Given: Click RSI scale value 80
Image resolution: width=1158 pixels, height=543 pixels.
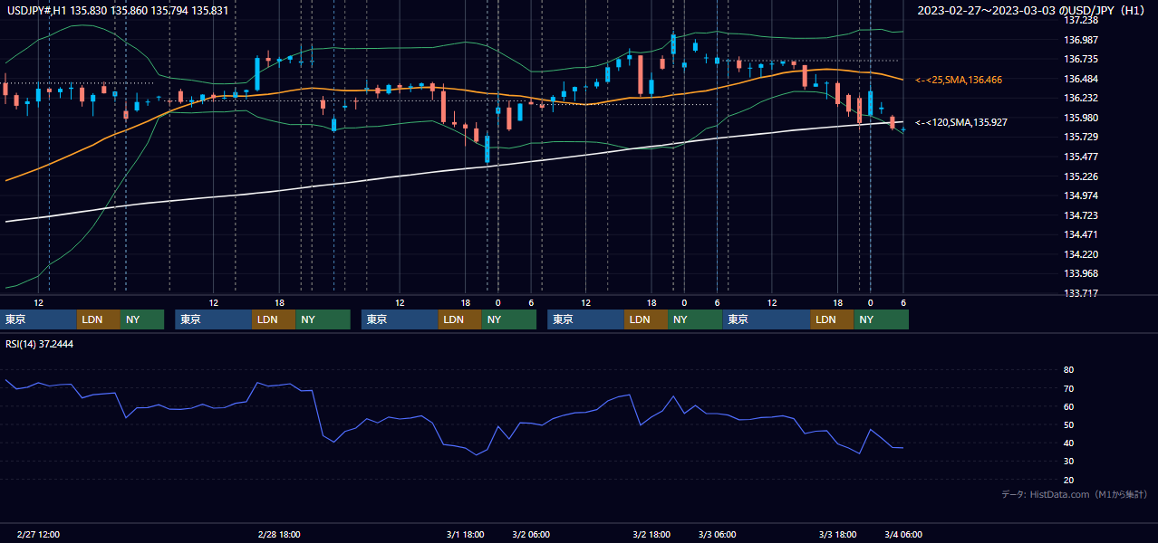Looking at the screenshot, I should pyautogui.click(x=1068, y=370).
